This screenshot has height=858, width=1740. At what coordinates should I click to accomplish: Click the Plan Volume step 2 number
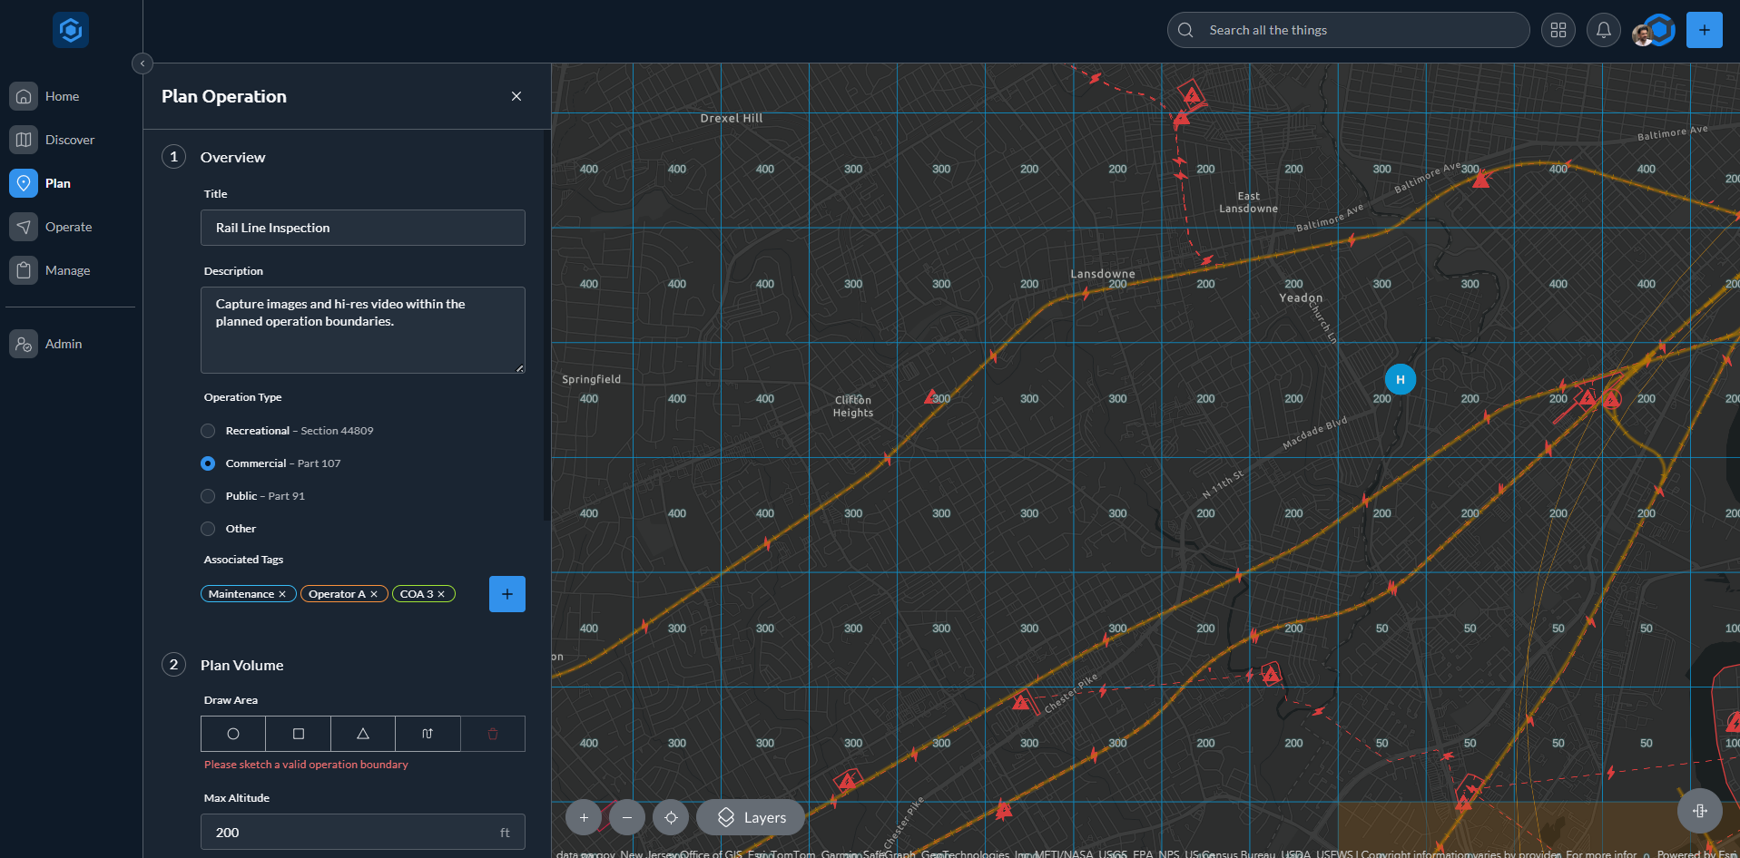point(174,665)
